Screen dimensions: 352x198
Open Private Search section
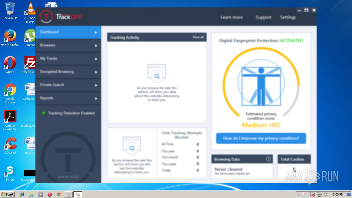tap(68, 85)
